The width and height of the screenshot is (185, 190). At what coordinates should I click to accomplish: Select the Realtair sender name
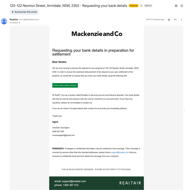pyautogui.click(x=14, y=20)
